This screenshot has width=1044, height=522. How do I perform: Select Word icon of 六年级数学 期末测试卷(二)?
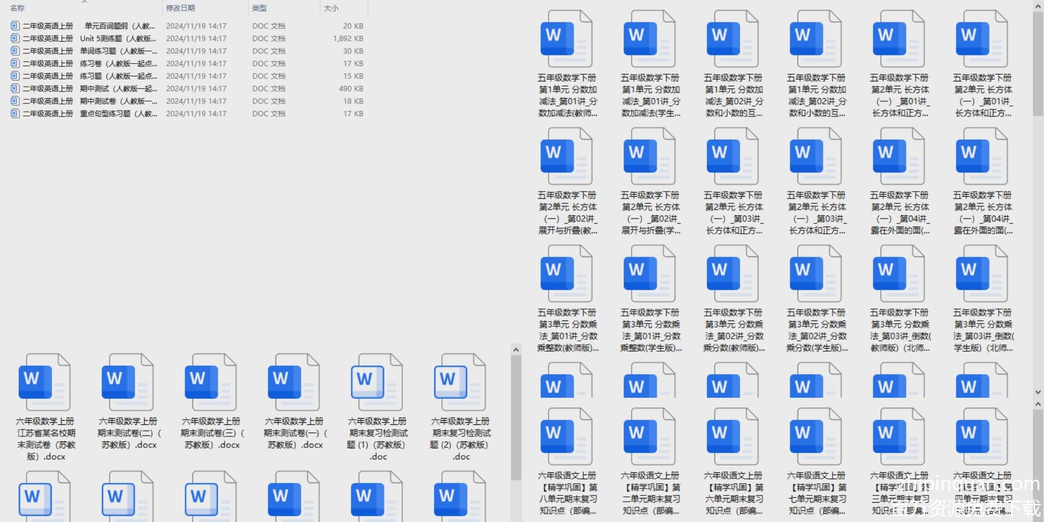coord(128,383)
